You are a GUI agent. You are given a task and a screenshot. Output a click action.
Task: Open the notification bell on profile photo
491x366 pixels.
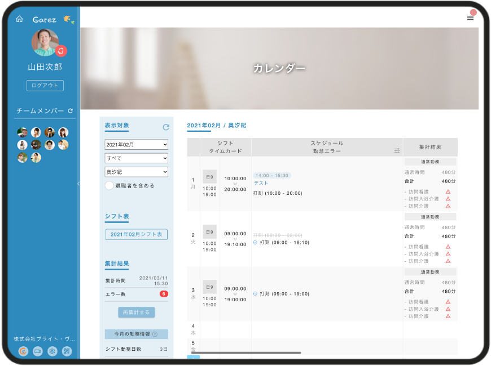(61, 51)
